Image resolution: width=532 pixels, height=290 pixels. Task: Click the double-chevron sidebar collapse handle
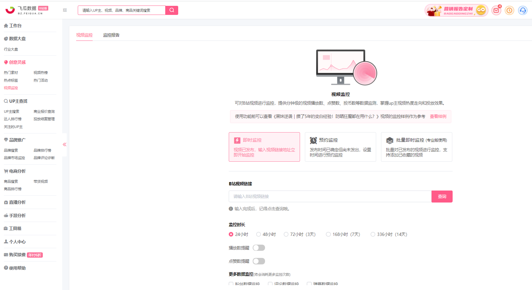pos(64,145)
